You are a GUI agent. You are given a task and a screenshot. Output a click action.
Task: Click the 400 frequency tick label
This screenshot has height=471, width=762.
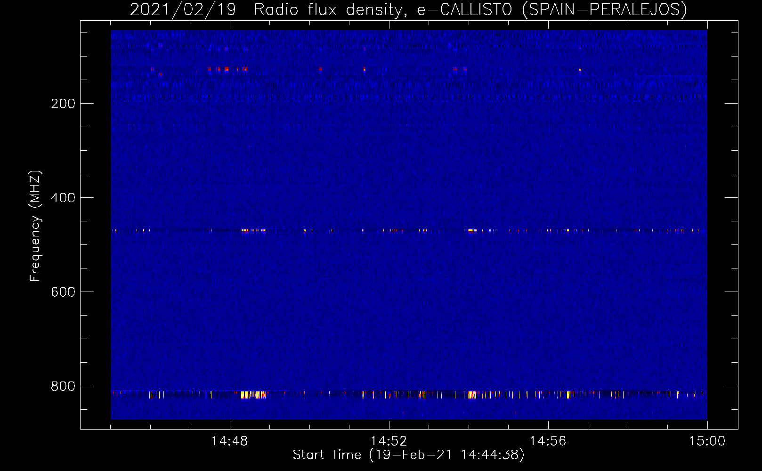(63, 198)
